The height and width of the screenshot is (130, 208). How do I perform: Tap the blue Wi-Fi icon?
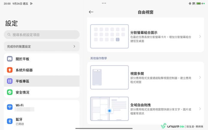point(10,107)
